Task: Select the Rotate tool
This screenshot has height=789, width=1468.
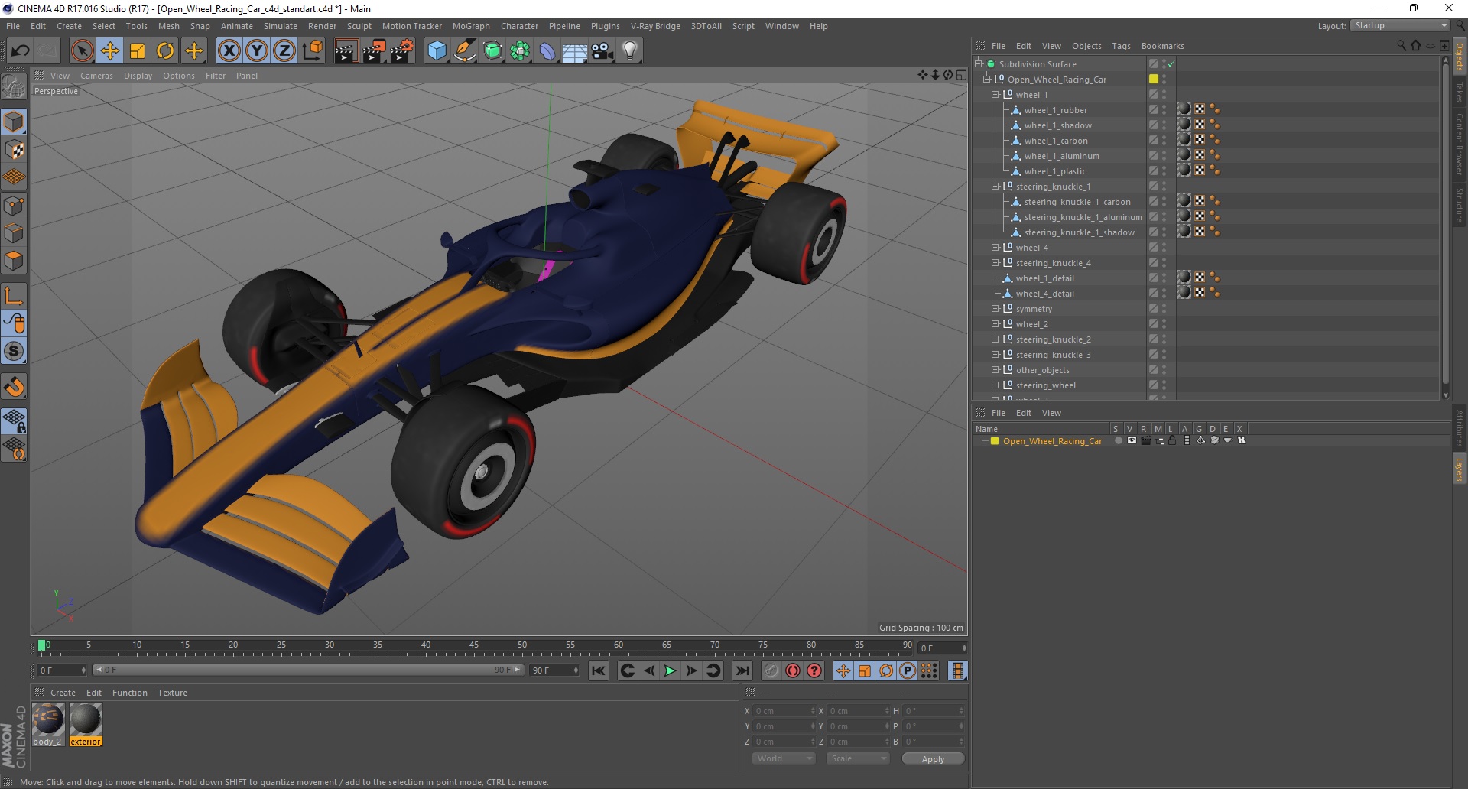Action: [165, 51]
